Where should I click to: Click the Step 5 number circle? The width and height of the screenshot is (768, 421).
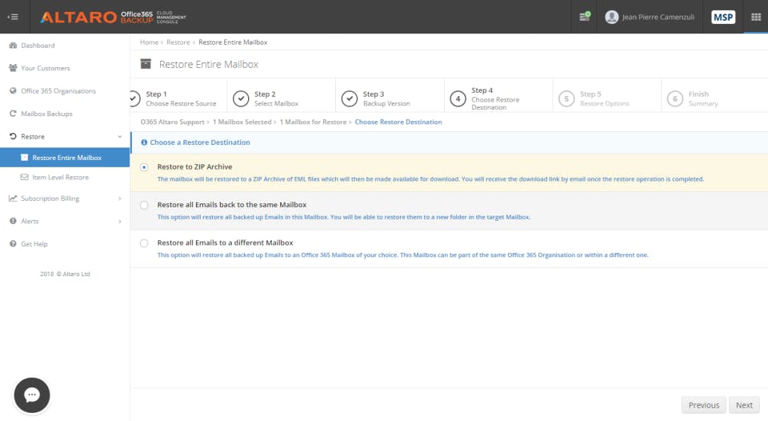[x=566, y=98]
